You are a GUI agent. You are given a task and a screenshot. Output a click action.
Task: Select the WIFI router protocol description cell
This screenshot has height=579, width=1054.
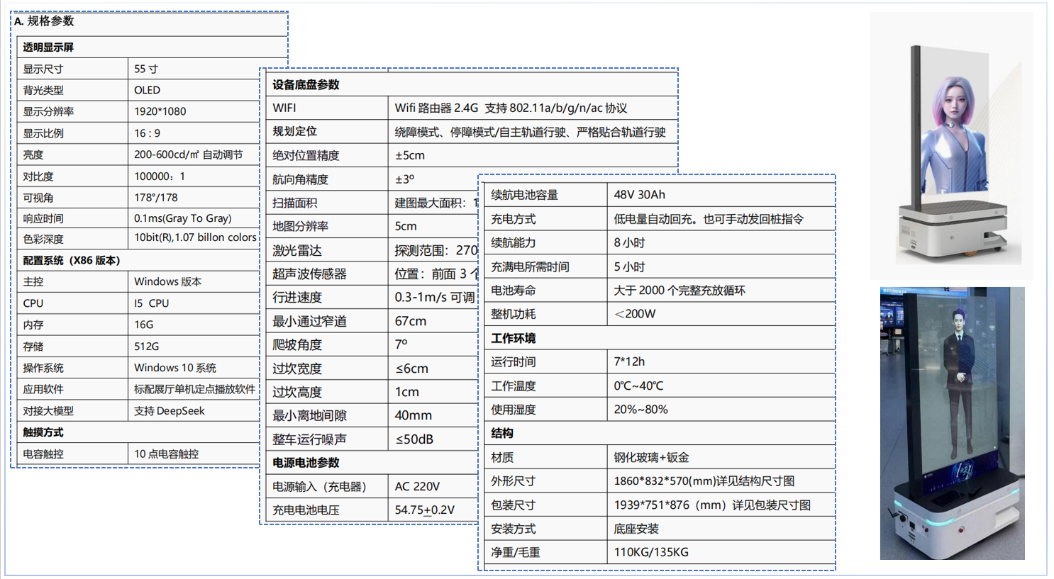(x=511, y=108)
